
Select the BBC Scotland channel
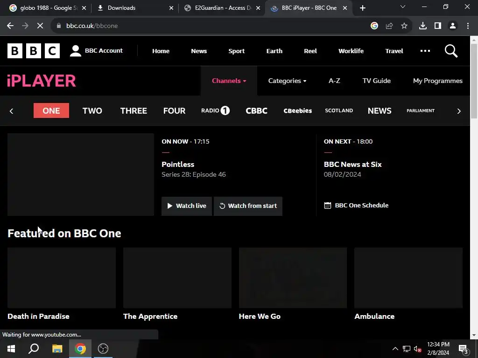pyautogui.click(x=339, y=110)
